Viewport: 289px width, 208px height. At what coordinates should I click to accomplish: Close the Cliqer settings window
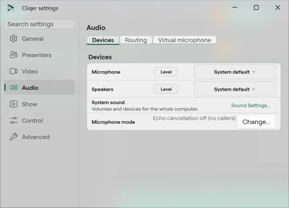(278, 8)
